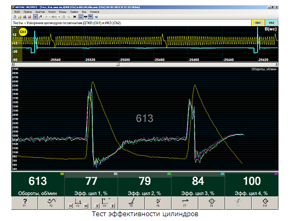The height and width of the screenshot is (221, 294).
Task: Click the F2 waveform curve button
Action: 51,203
